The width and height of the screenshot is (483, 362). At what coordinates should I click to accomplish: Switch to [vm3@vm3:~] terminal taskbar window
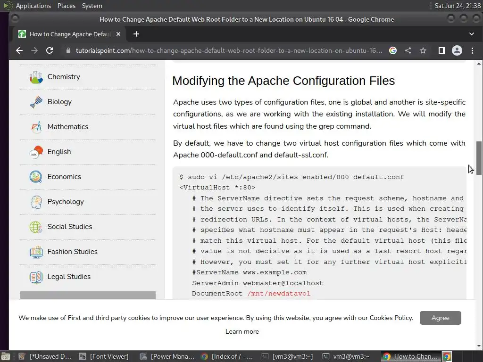287,356
